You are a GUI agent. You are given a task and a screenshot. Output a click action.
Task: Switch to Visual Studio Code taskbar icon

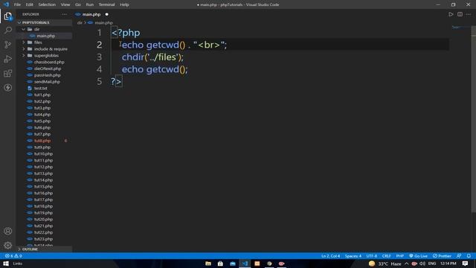click(245, 264)
